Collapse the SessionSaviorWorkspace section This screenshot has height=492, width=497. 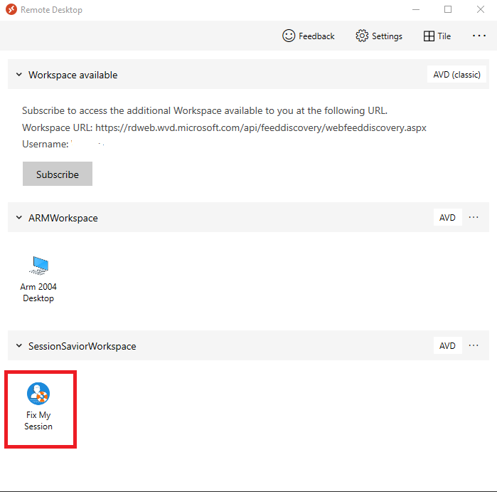tap(19, 346)
